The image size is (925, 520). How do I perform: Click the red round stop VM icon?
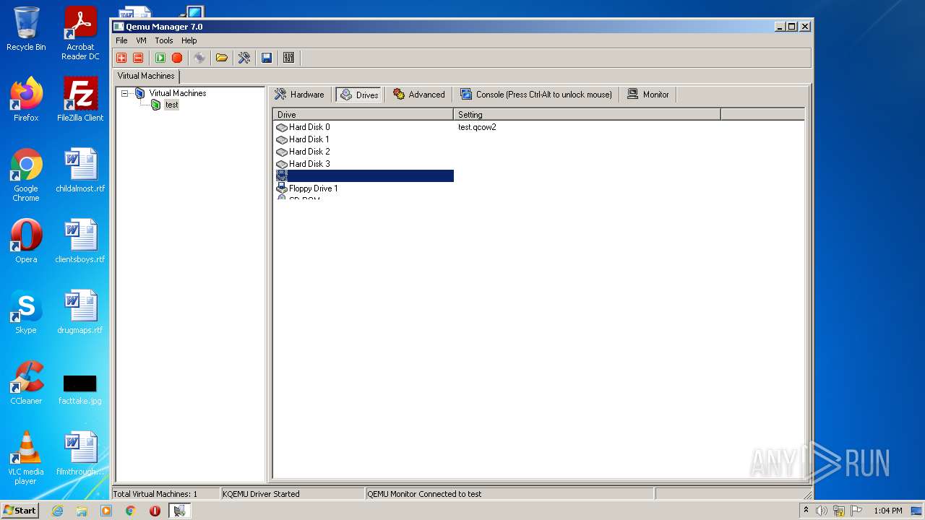coord(177,58)
